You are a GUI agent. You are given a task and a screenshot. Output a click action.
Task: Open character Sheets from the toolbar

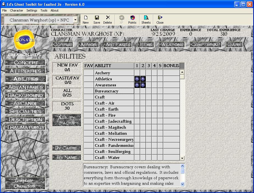146,20
